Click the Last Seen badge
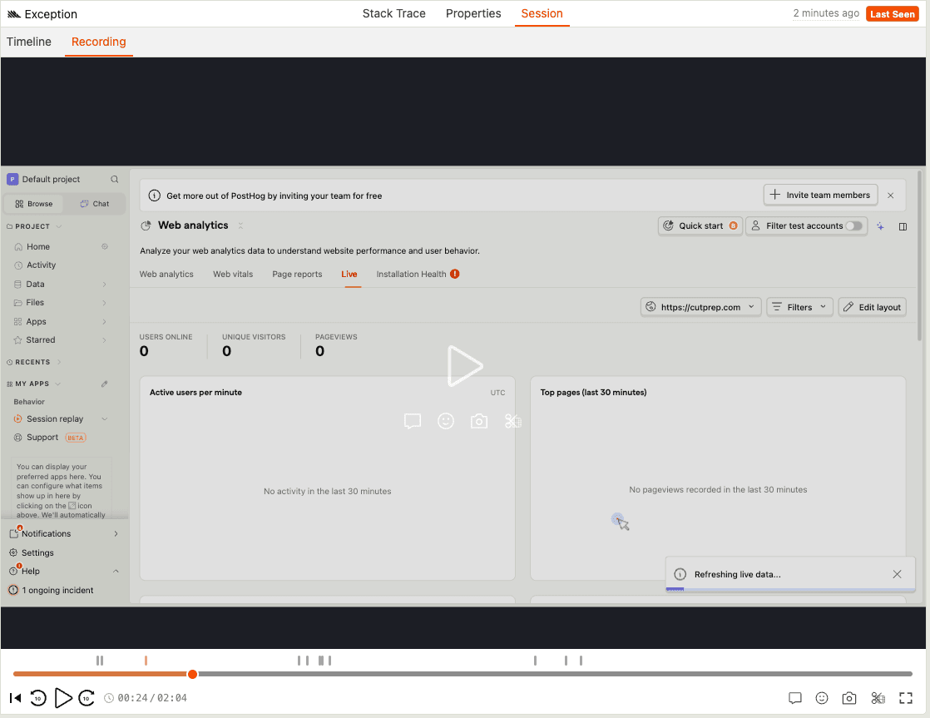 (892, 13)
